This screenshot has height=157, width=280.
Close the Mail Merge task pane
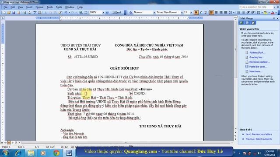coord(277,18)
